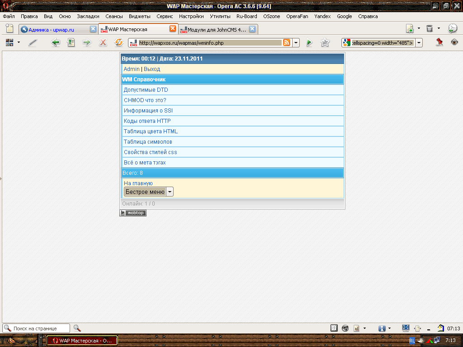Open the Сервис menu
The height and width of the screenshot is (347, 463).
165,16
